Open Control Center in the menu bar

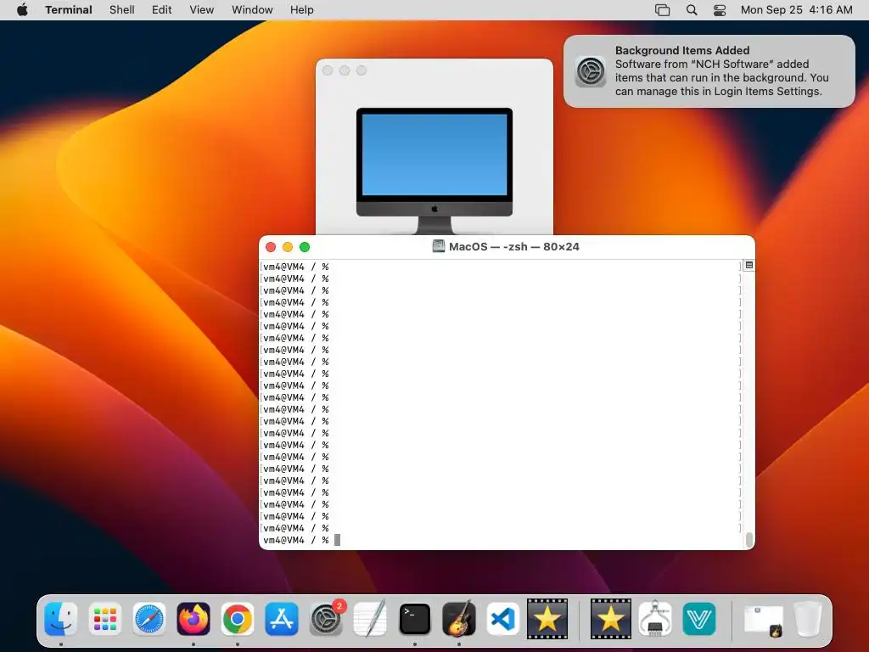point(720,10)
